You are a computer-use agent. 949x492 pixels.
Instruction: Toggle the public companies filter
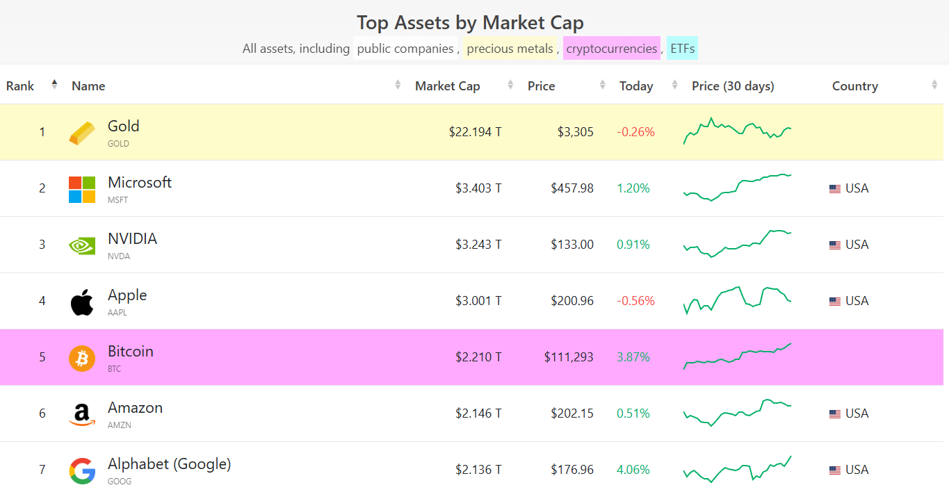tap(405, 49)
